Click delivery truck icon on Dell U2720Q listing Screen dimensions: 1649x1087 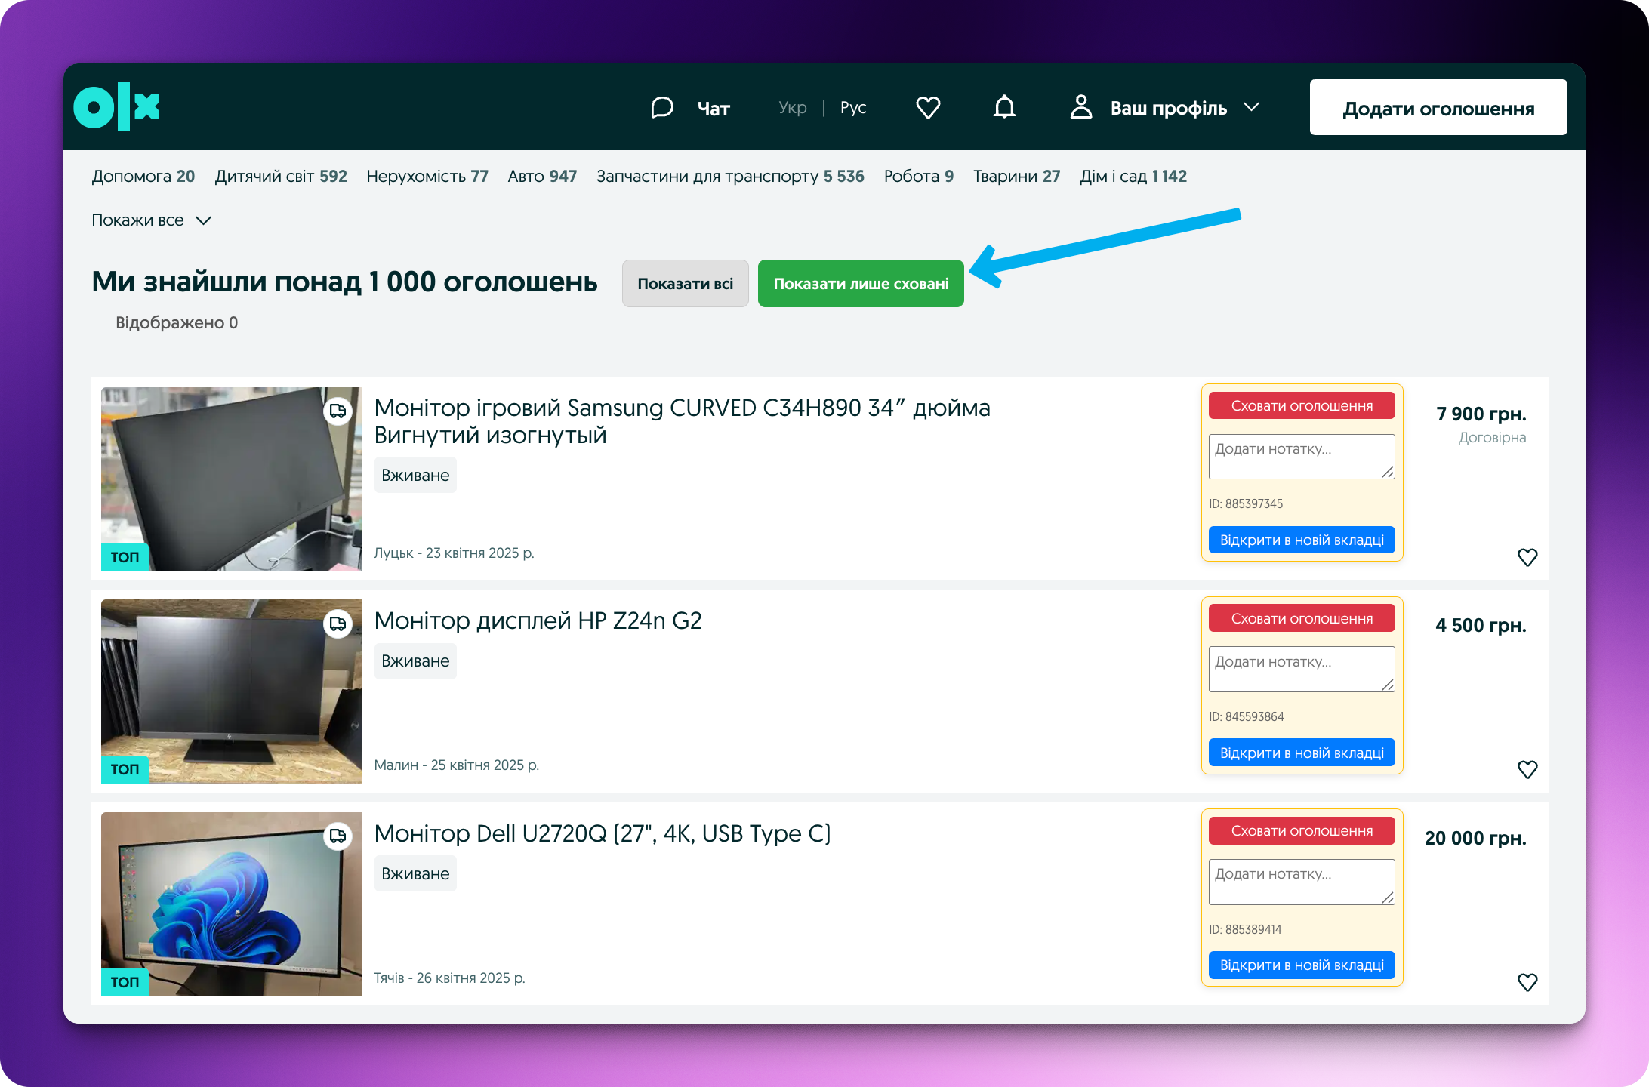(338, 836)
